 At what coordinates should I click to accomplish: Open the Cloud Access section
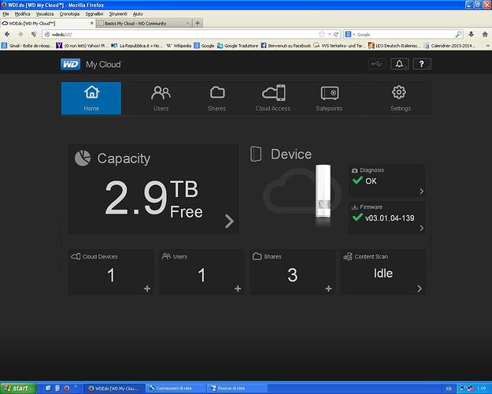click(x=273, y=98)
